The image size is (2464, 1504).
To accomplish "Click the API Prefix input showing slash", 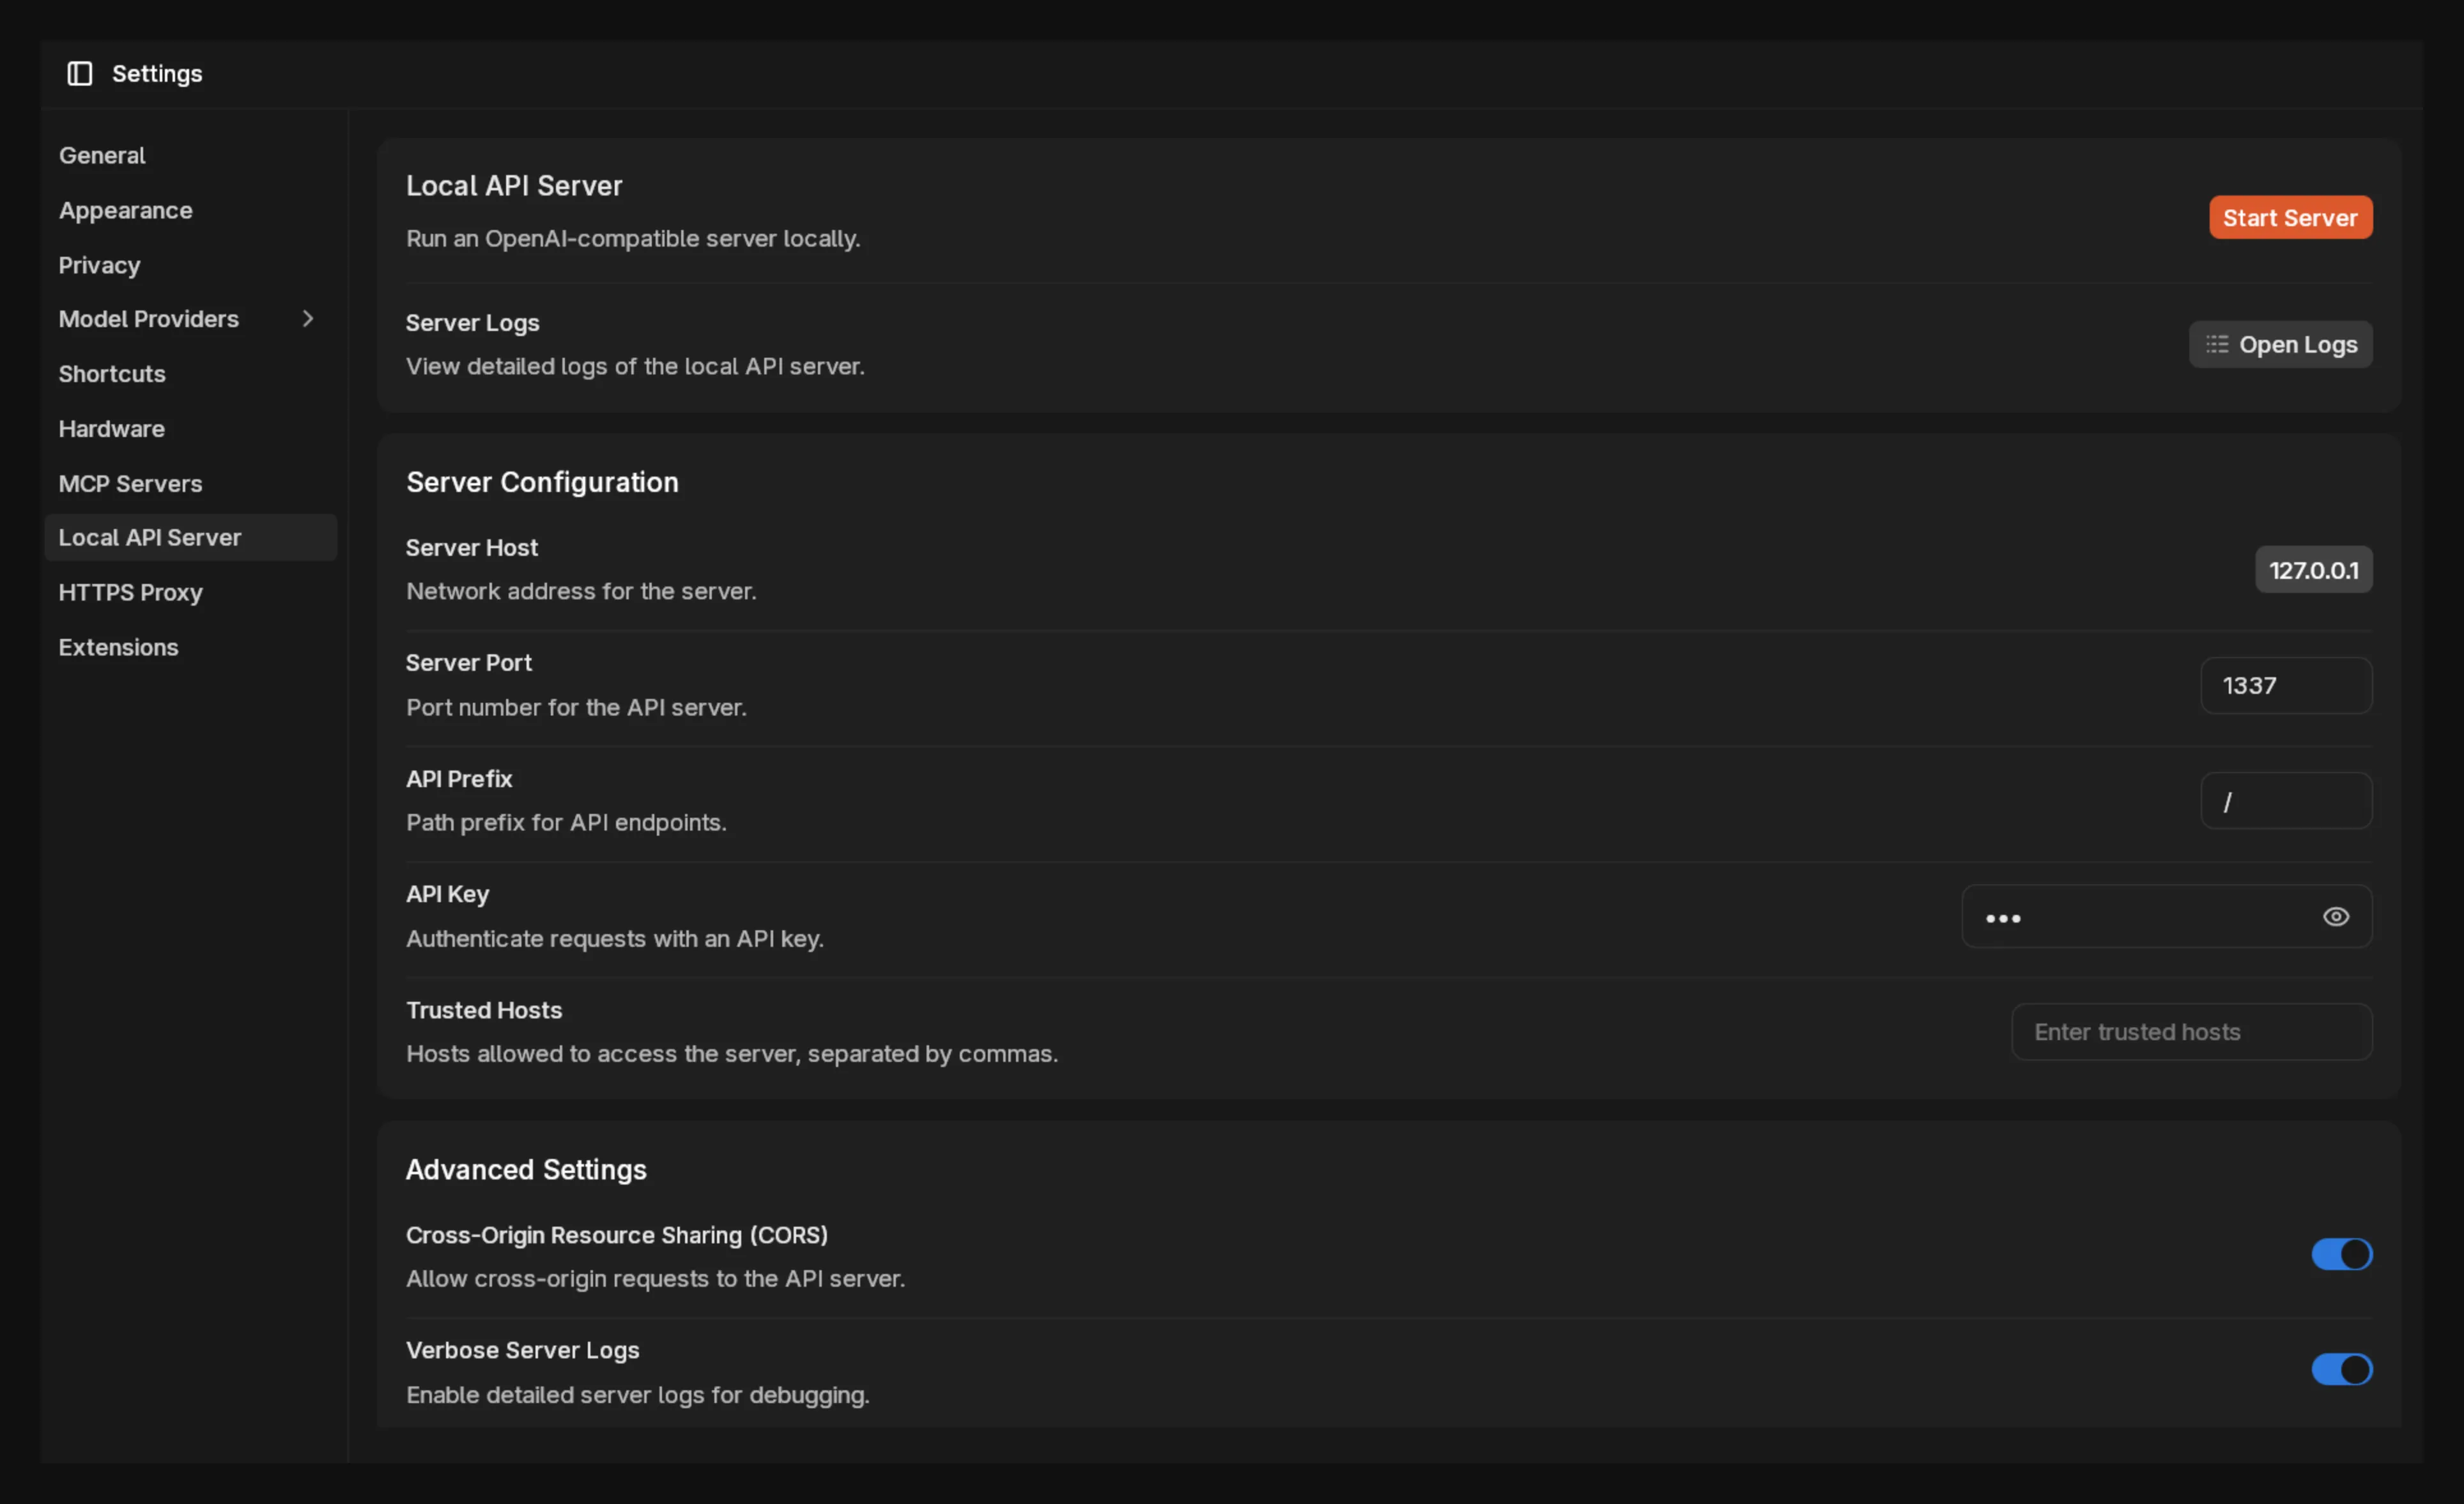I will (2286, 800).
